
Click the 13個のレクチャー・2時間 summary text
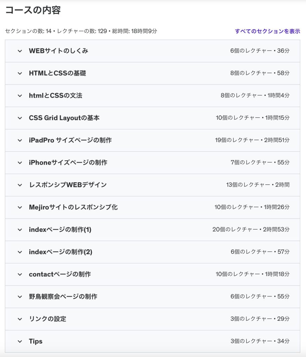click(258, 185)
